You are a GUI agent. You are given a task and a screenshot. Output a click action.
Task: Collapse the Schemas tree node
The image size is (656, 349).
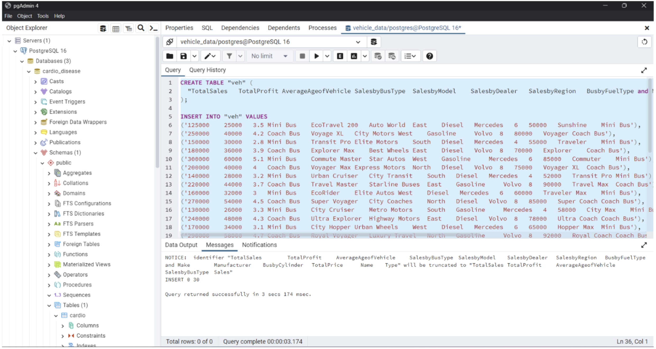36,153
